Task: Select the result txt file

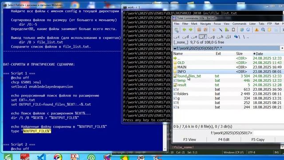Action: 228,85
